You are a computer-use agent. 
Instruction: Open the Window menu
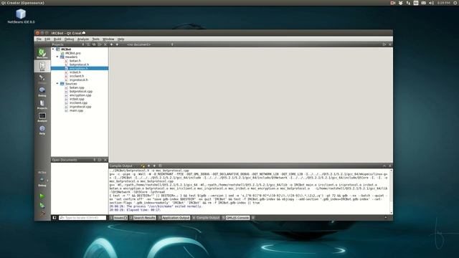point(108,39)
